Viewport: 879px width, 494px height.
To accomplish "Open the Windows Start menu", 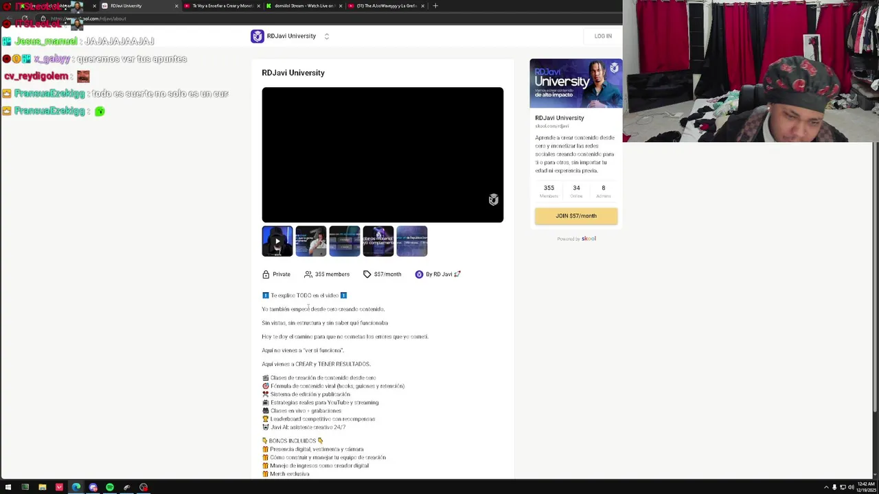I will pyautogui.click(x=8, y=487).
